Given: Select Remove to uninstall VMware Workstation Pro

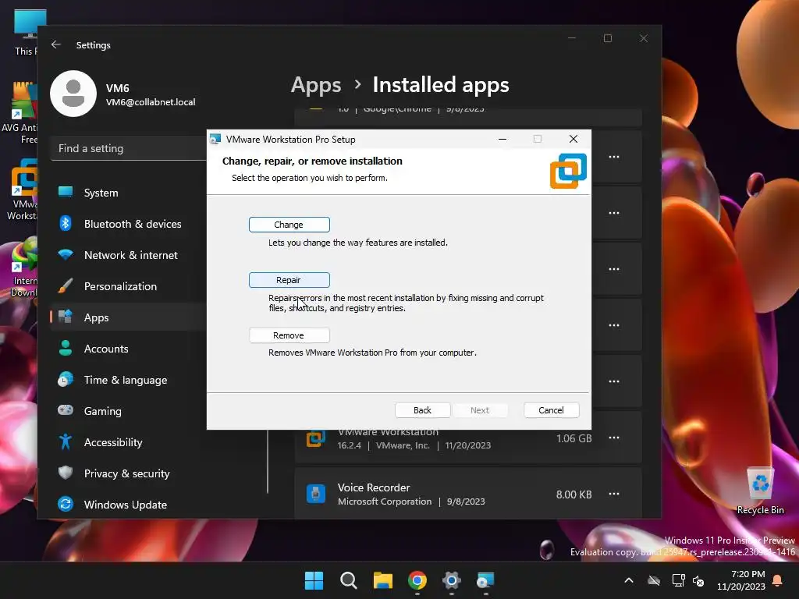Looking at the screenshot, I should point(289,335).
